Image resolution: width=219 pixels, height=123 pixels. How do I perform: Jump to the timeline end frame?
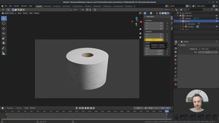click(x=94, y=108)
